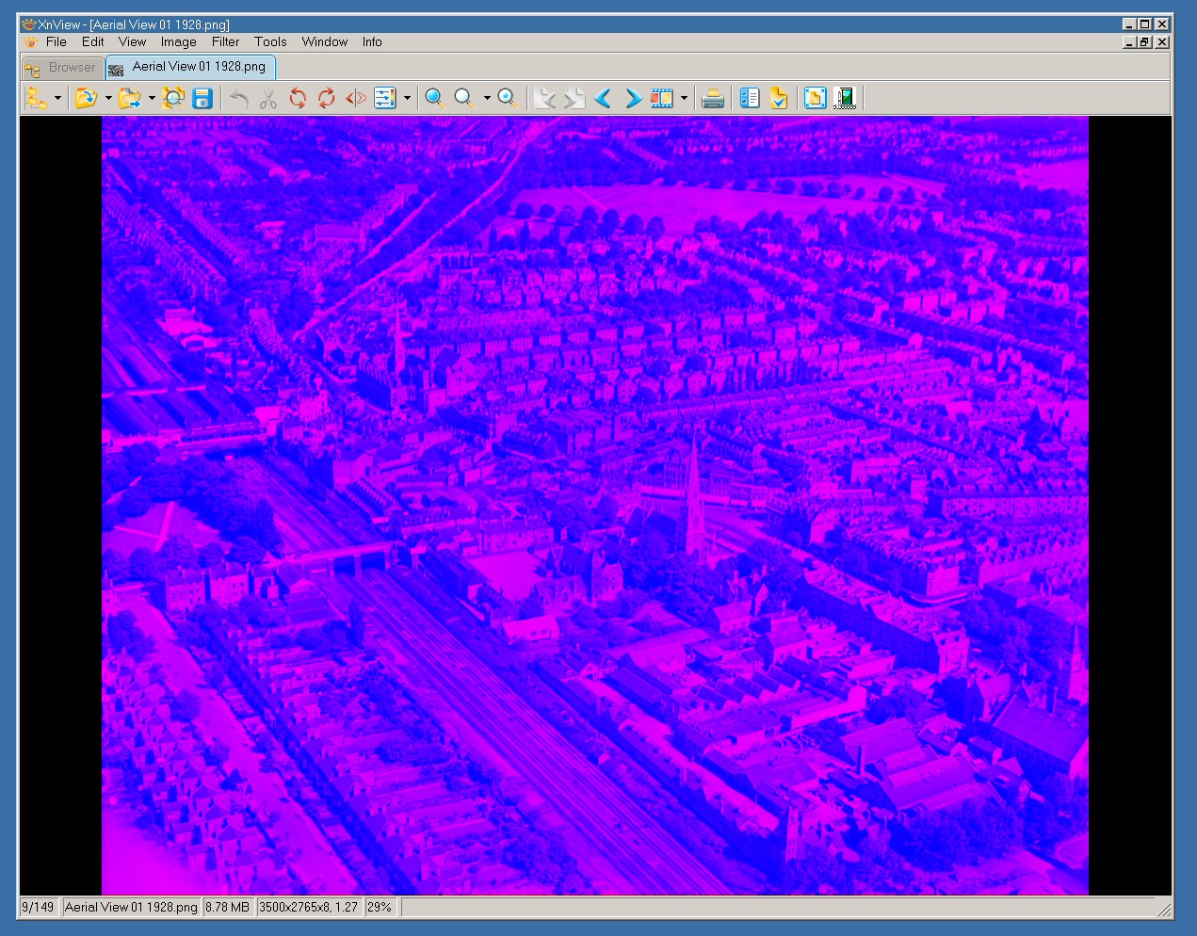Image resolution: width=1197 pixels, height=936 pixels.
Task: Print the image using printer icon
Action: click(713, 98)
